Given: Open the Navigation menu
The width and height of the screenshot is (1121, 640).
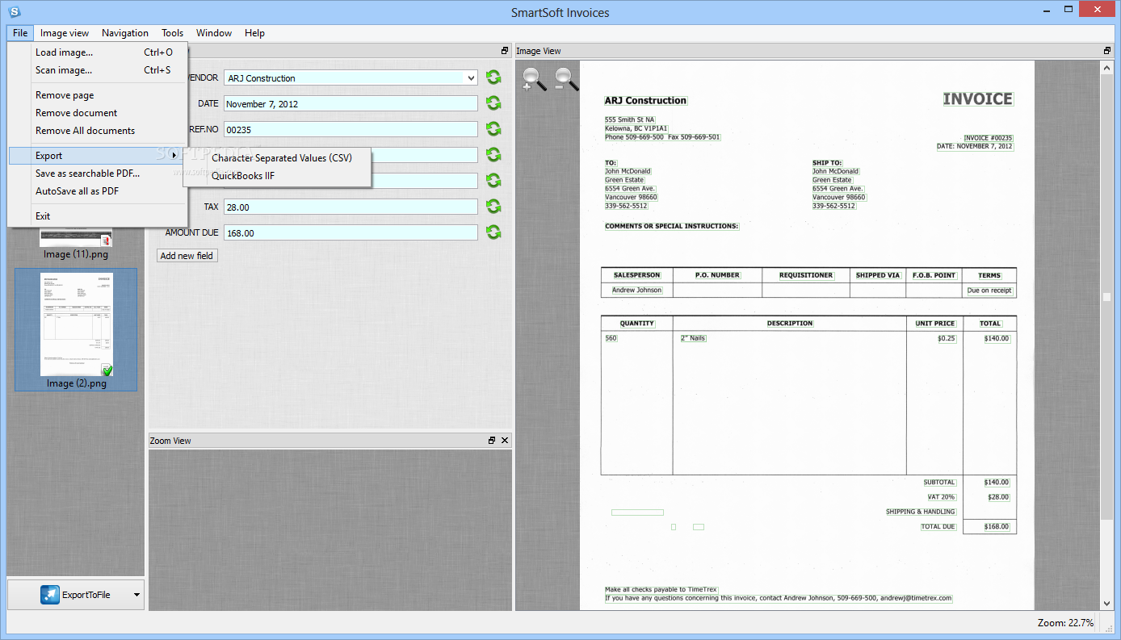Looking at the screenshot, I should tap(125, 33).
